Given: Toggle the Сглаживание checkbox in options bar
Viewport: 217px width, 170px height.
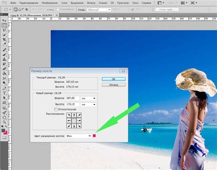Looking at the screenshot, I should coord(58,10).
